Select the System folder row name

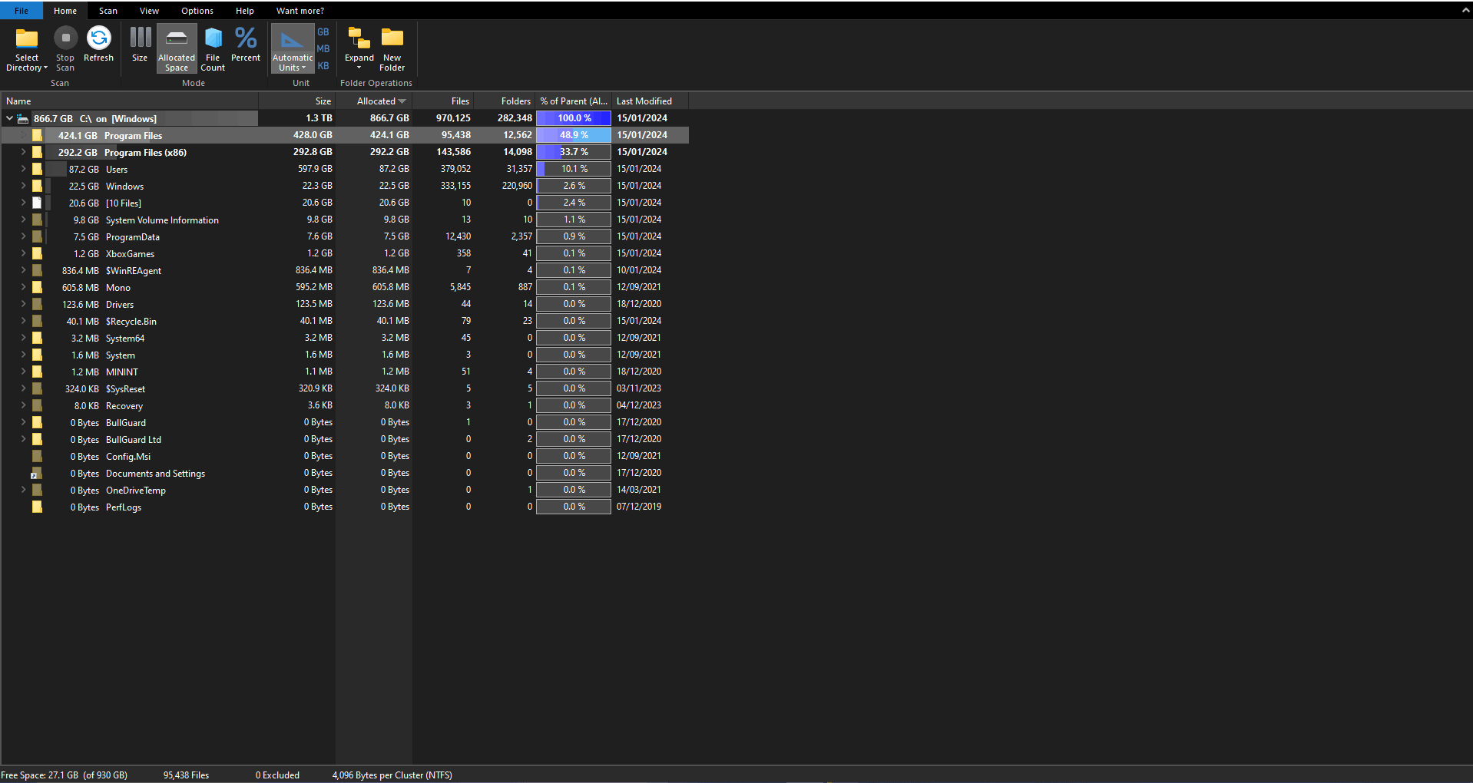121,355
